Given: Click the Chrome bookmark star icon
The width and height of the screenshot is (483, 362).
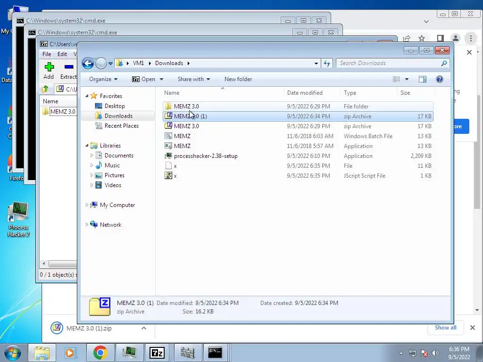Looking at the screenshot, I should point(422,38).
